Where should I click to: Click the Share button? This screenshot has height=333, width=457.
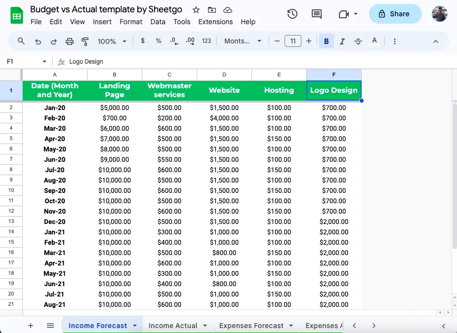[395, 14]
